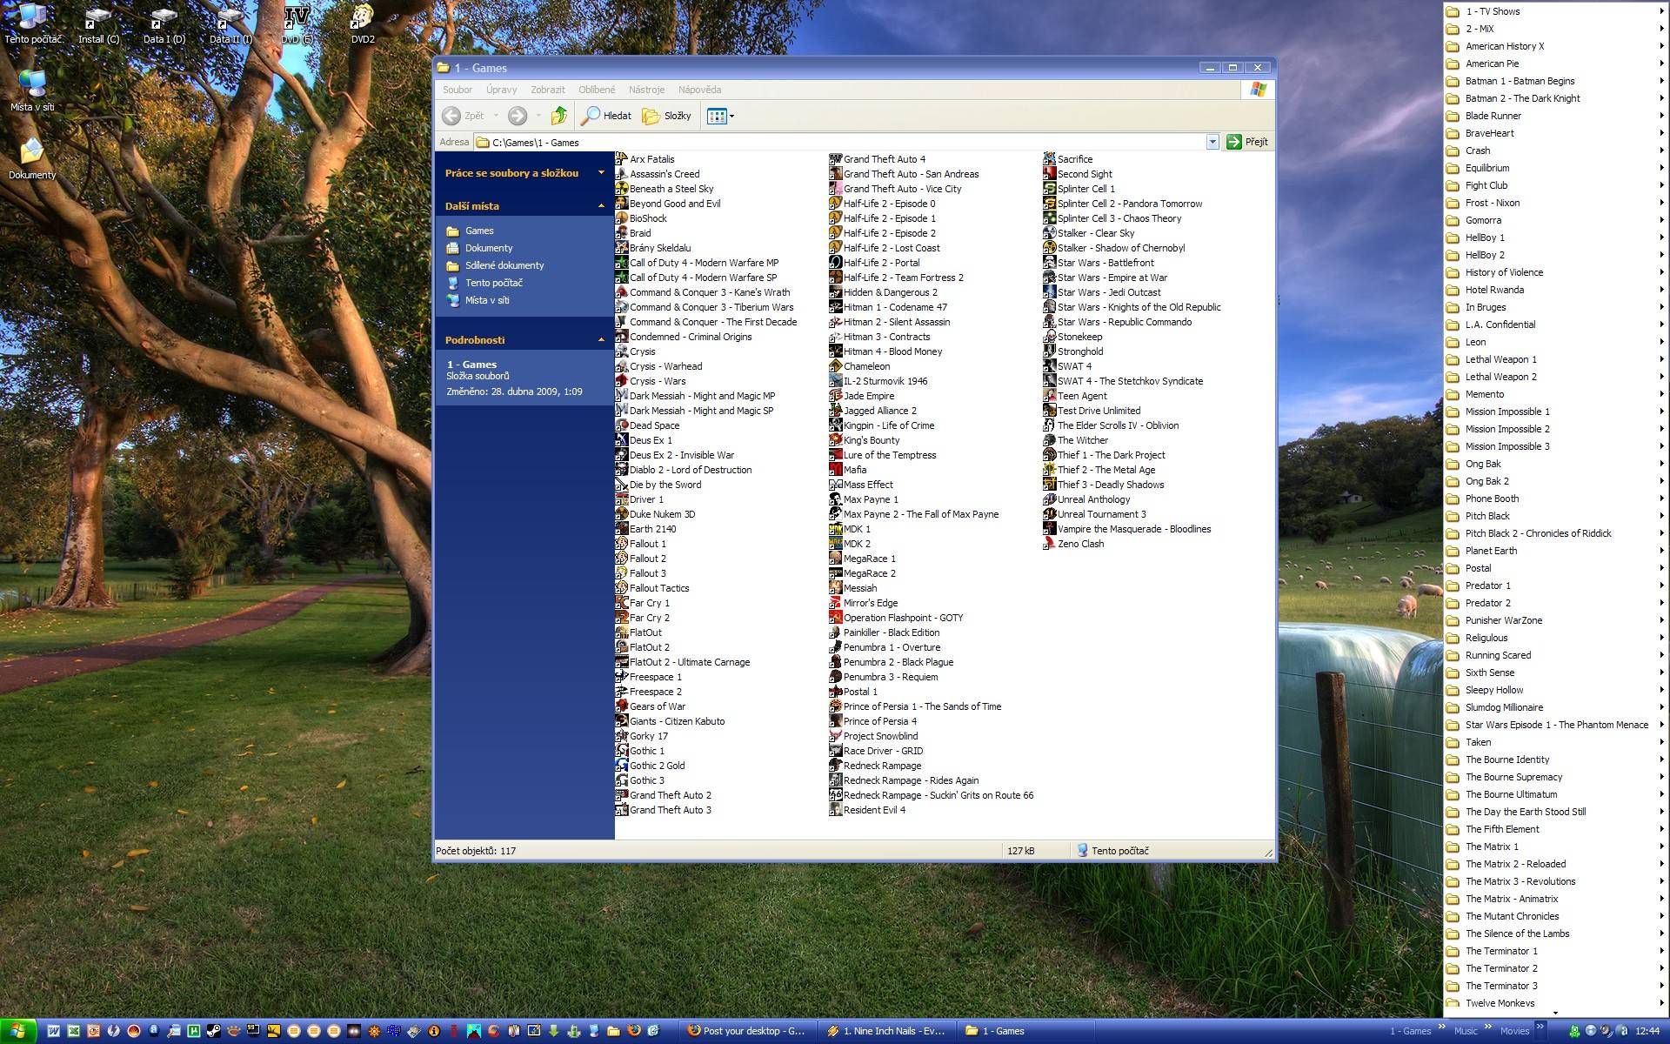The image size is (1670, 1044).
Task: Open the Oblíbené menu
Action: point(597,90)
